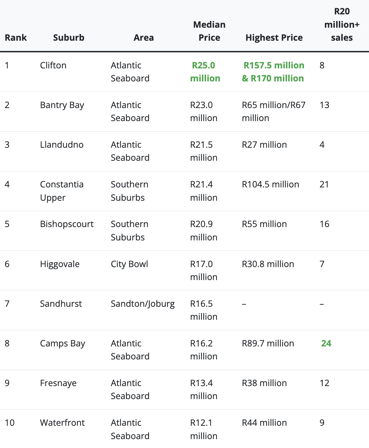Select the Bantry Bay row
The width and height of the screenshot is (369, 448).
(x=62, y=105)
